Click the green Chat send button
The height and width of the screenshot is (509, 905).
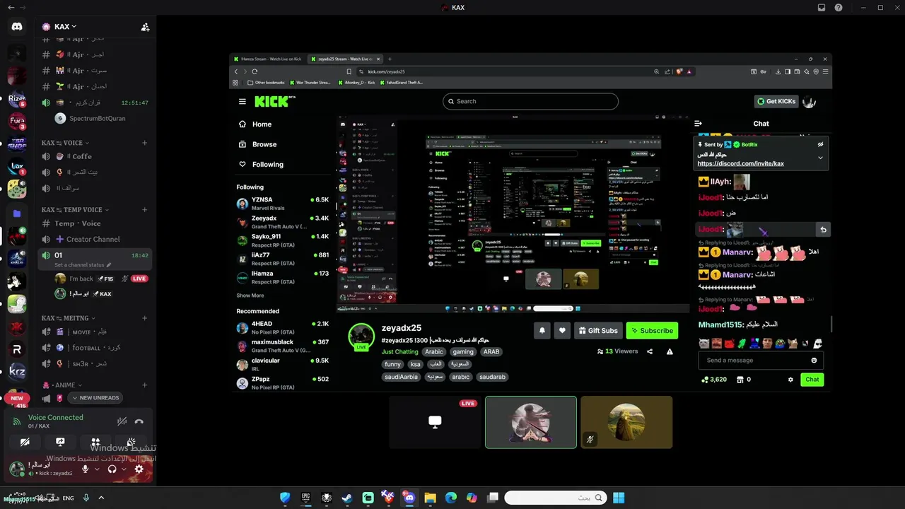(x=812, y=380)
